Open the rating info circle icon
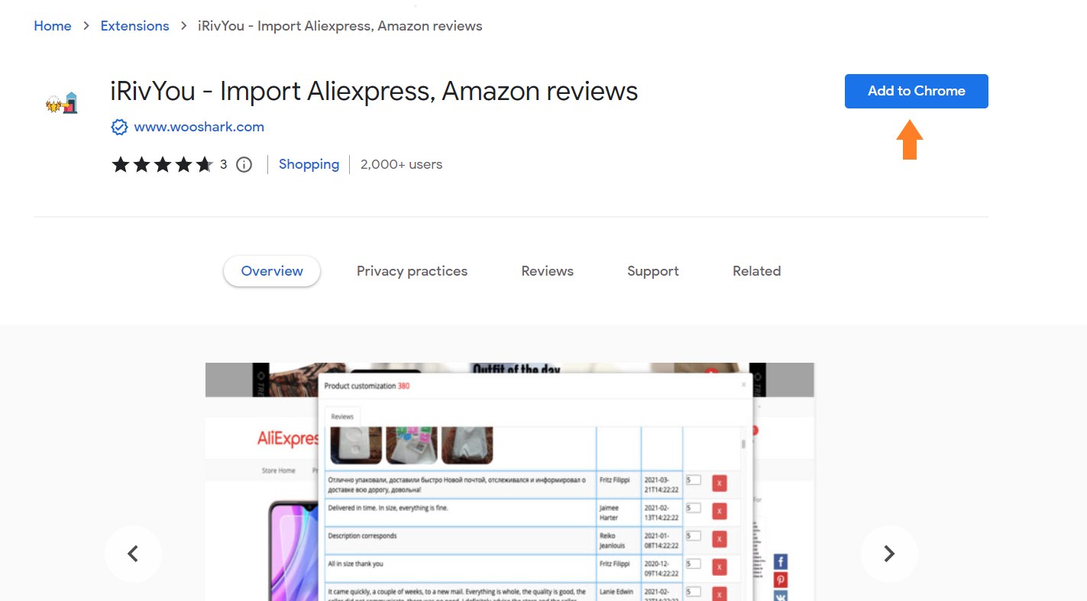 point(244,164)
